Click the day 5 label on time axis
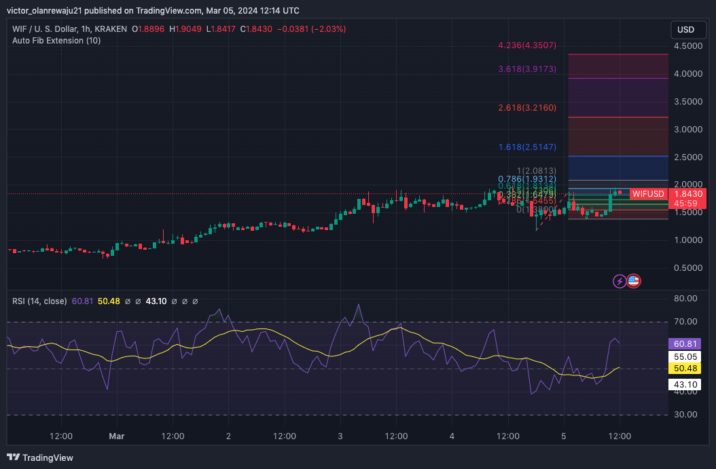Viewport: 716px width, 469px height. pyautogui.click(x=563, y=436)
